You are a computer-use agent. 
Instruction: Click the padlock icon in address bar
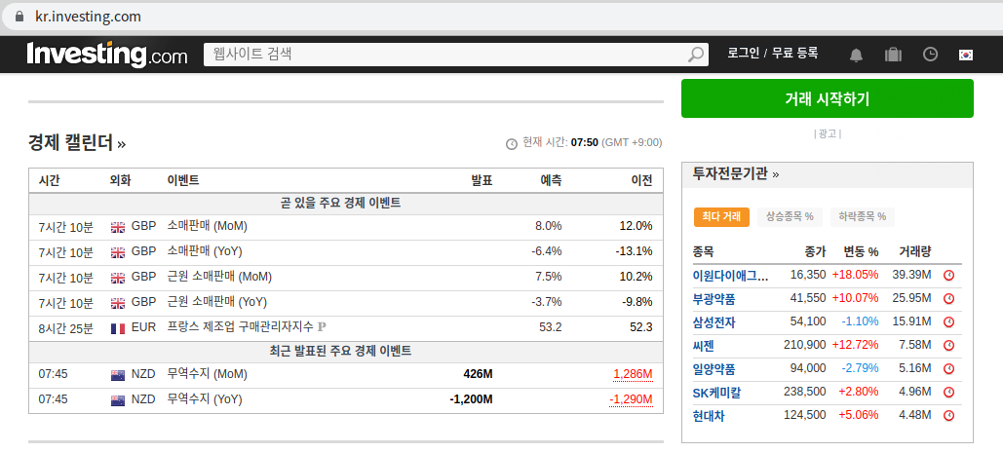pos(19,17)
